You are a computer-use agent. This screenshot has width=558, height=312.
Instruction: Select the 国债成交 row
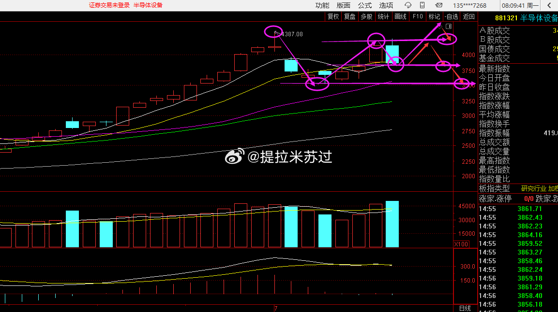pos(518,49)
